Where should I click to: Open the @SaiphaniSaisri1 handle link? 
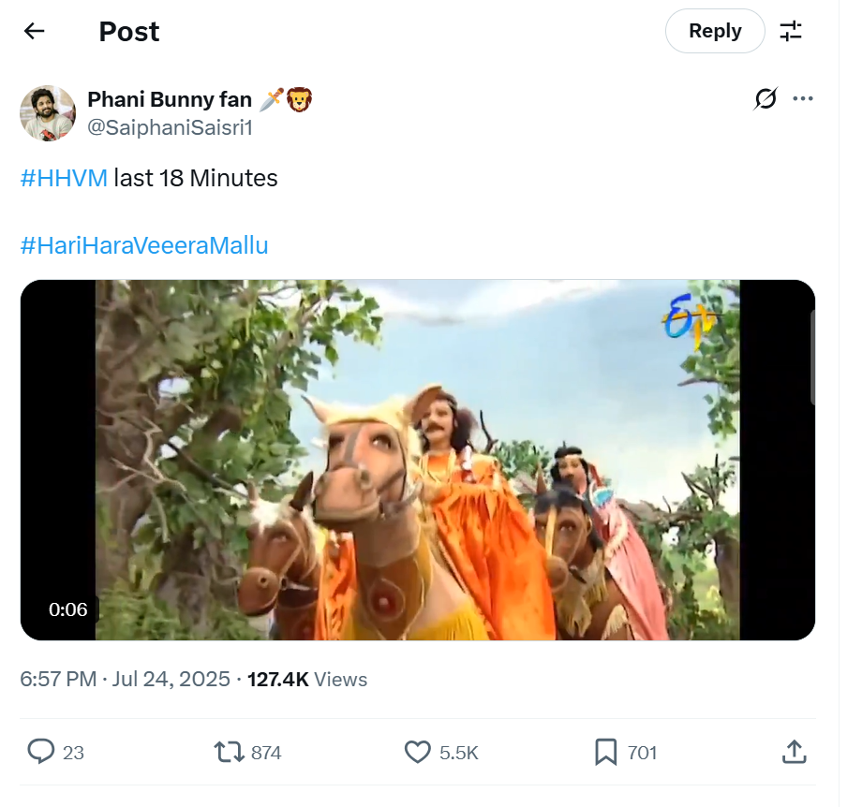coord(170,128)
